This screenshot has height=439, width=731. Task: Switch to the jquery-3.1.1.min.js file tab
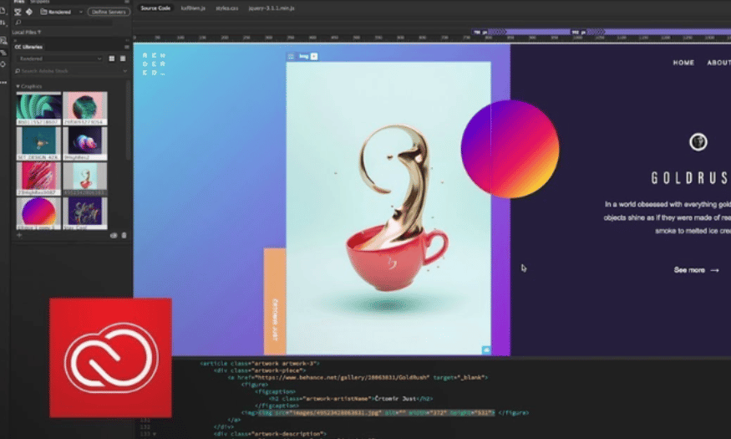[x=272, y=8]
